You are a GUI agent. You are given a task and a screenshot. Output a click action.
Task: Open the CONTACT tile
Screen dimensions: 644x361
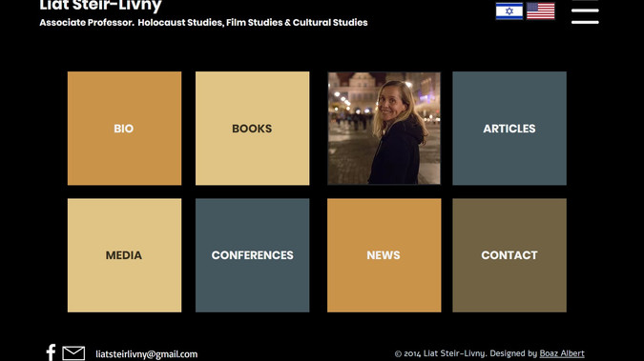pyautogui.click(x=509, y=255)
